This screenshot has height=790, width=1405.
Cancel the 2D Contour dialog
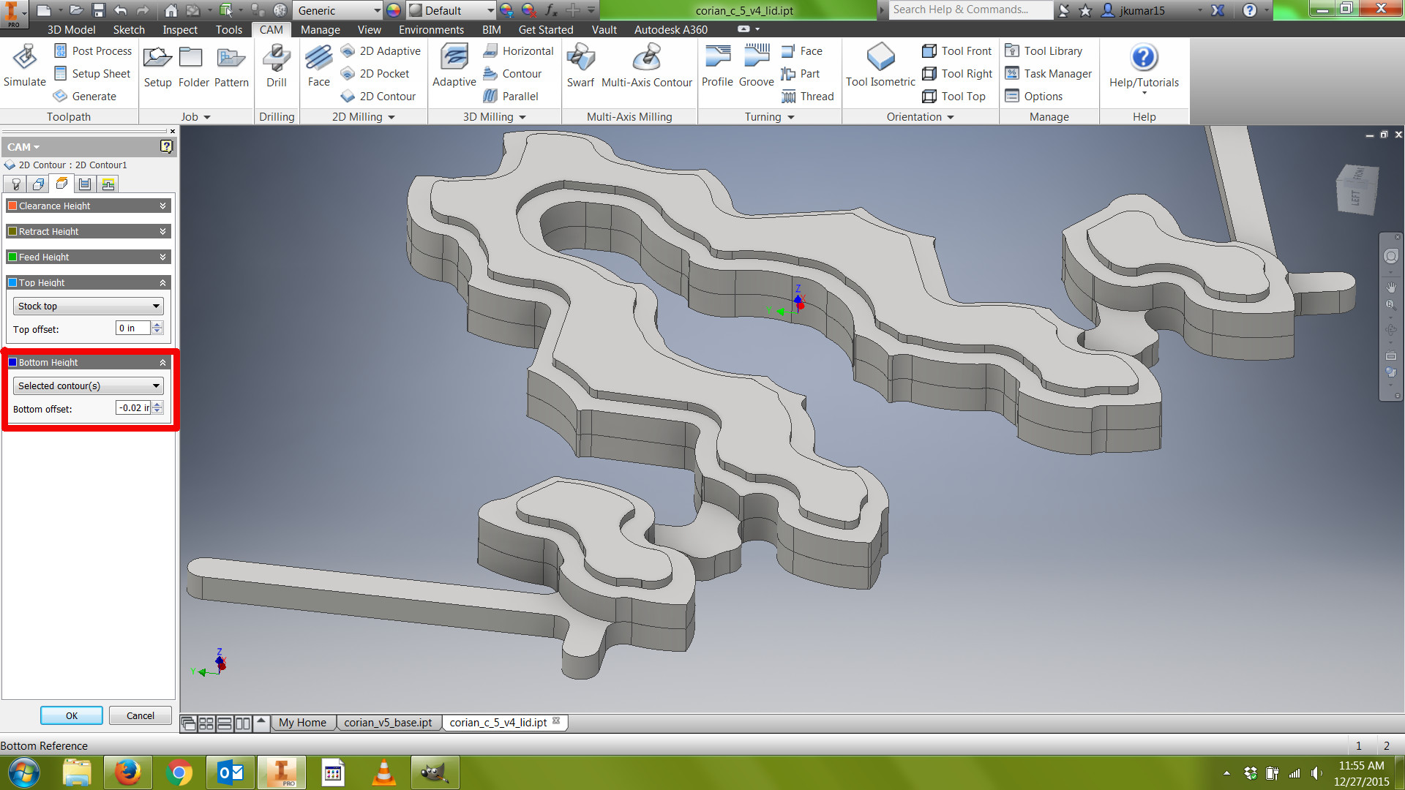pos(140,716)
